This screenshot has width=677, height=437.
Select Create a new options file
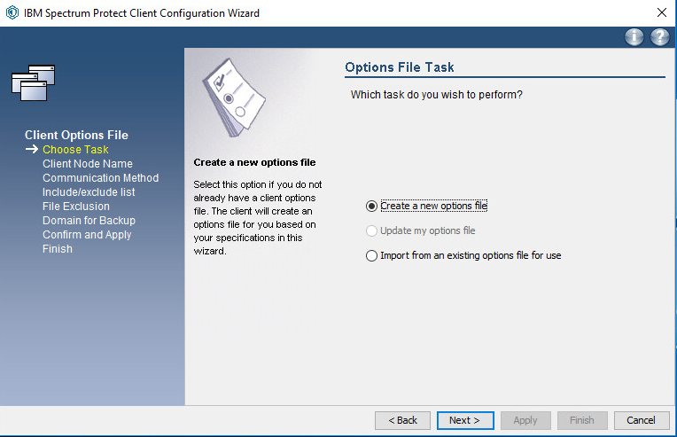(x=371, y=207)
